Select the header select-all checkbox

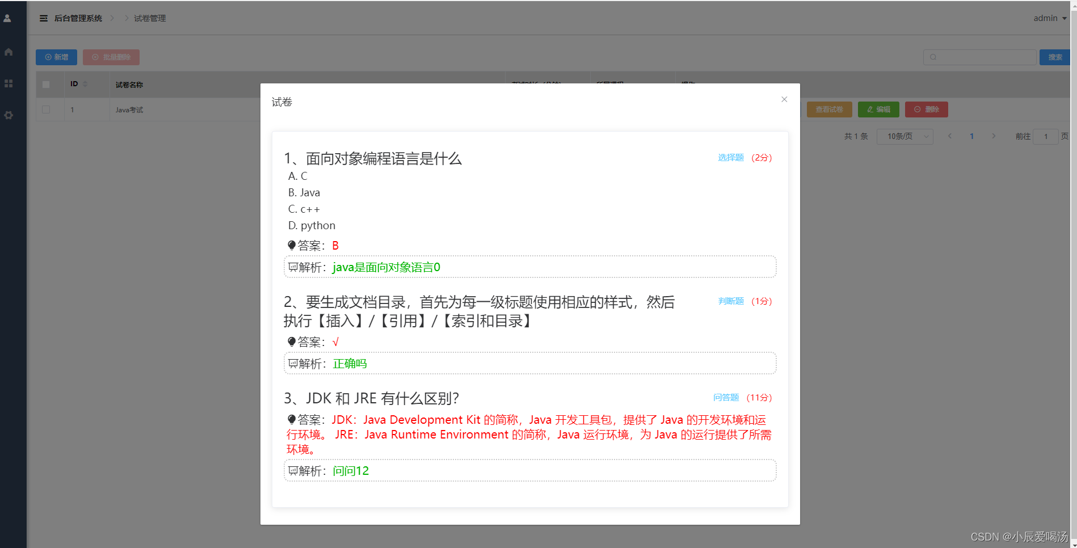point(46,85)
